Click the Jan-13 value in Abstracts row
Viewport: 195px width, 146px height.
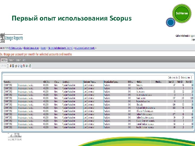pos(174,105)
